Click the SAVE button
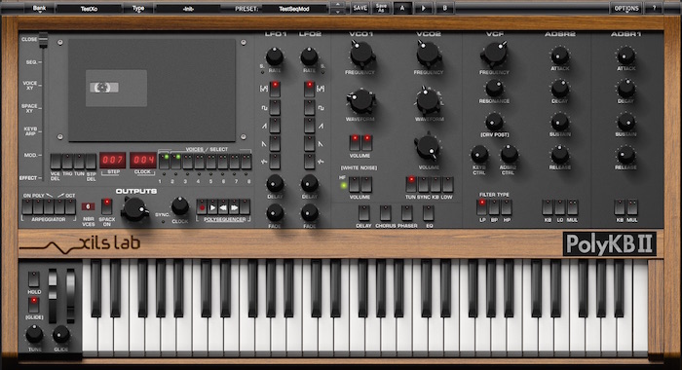This screenshot has width=682, height=370. [360, 8]
